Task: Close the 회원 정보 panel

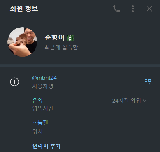Action: pyautogui.click(x=149, y=9)
